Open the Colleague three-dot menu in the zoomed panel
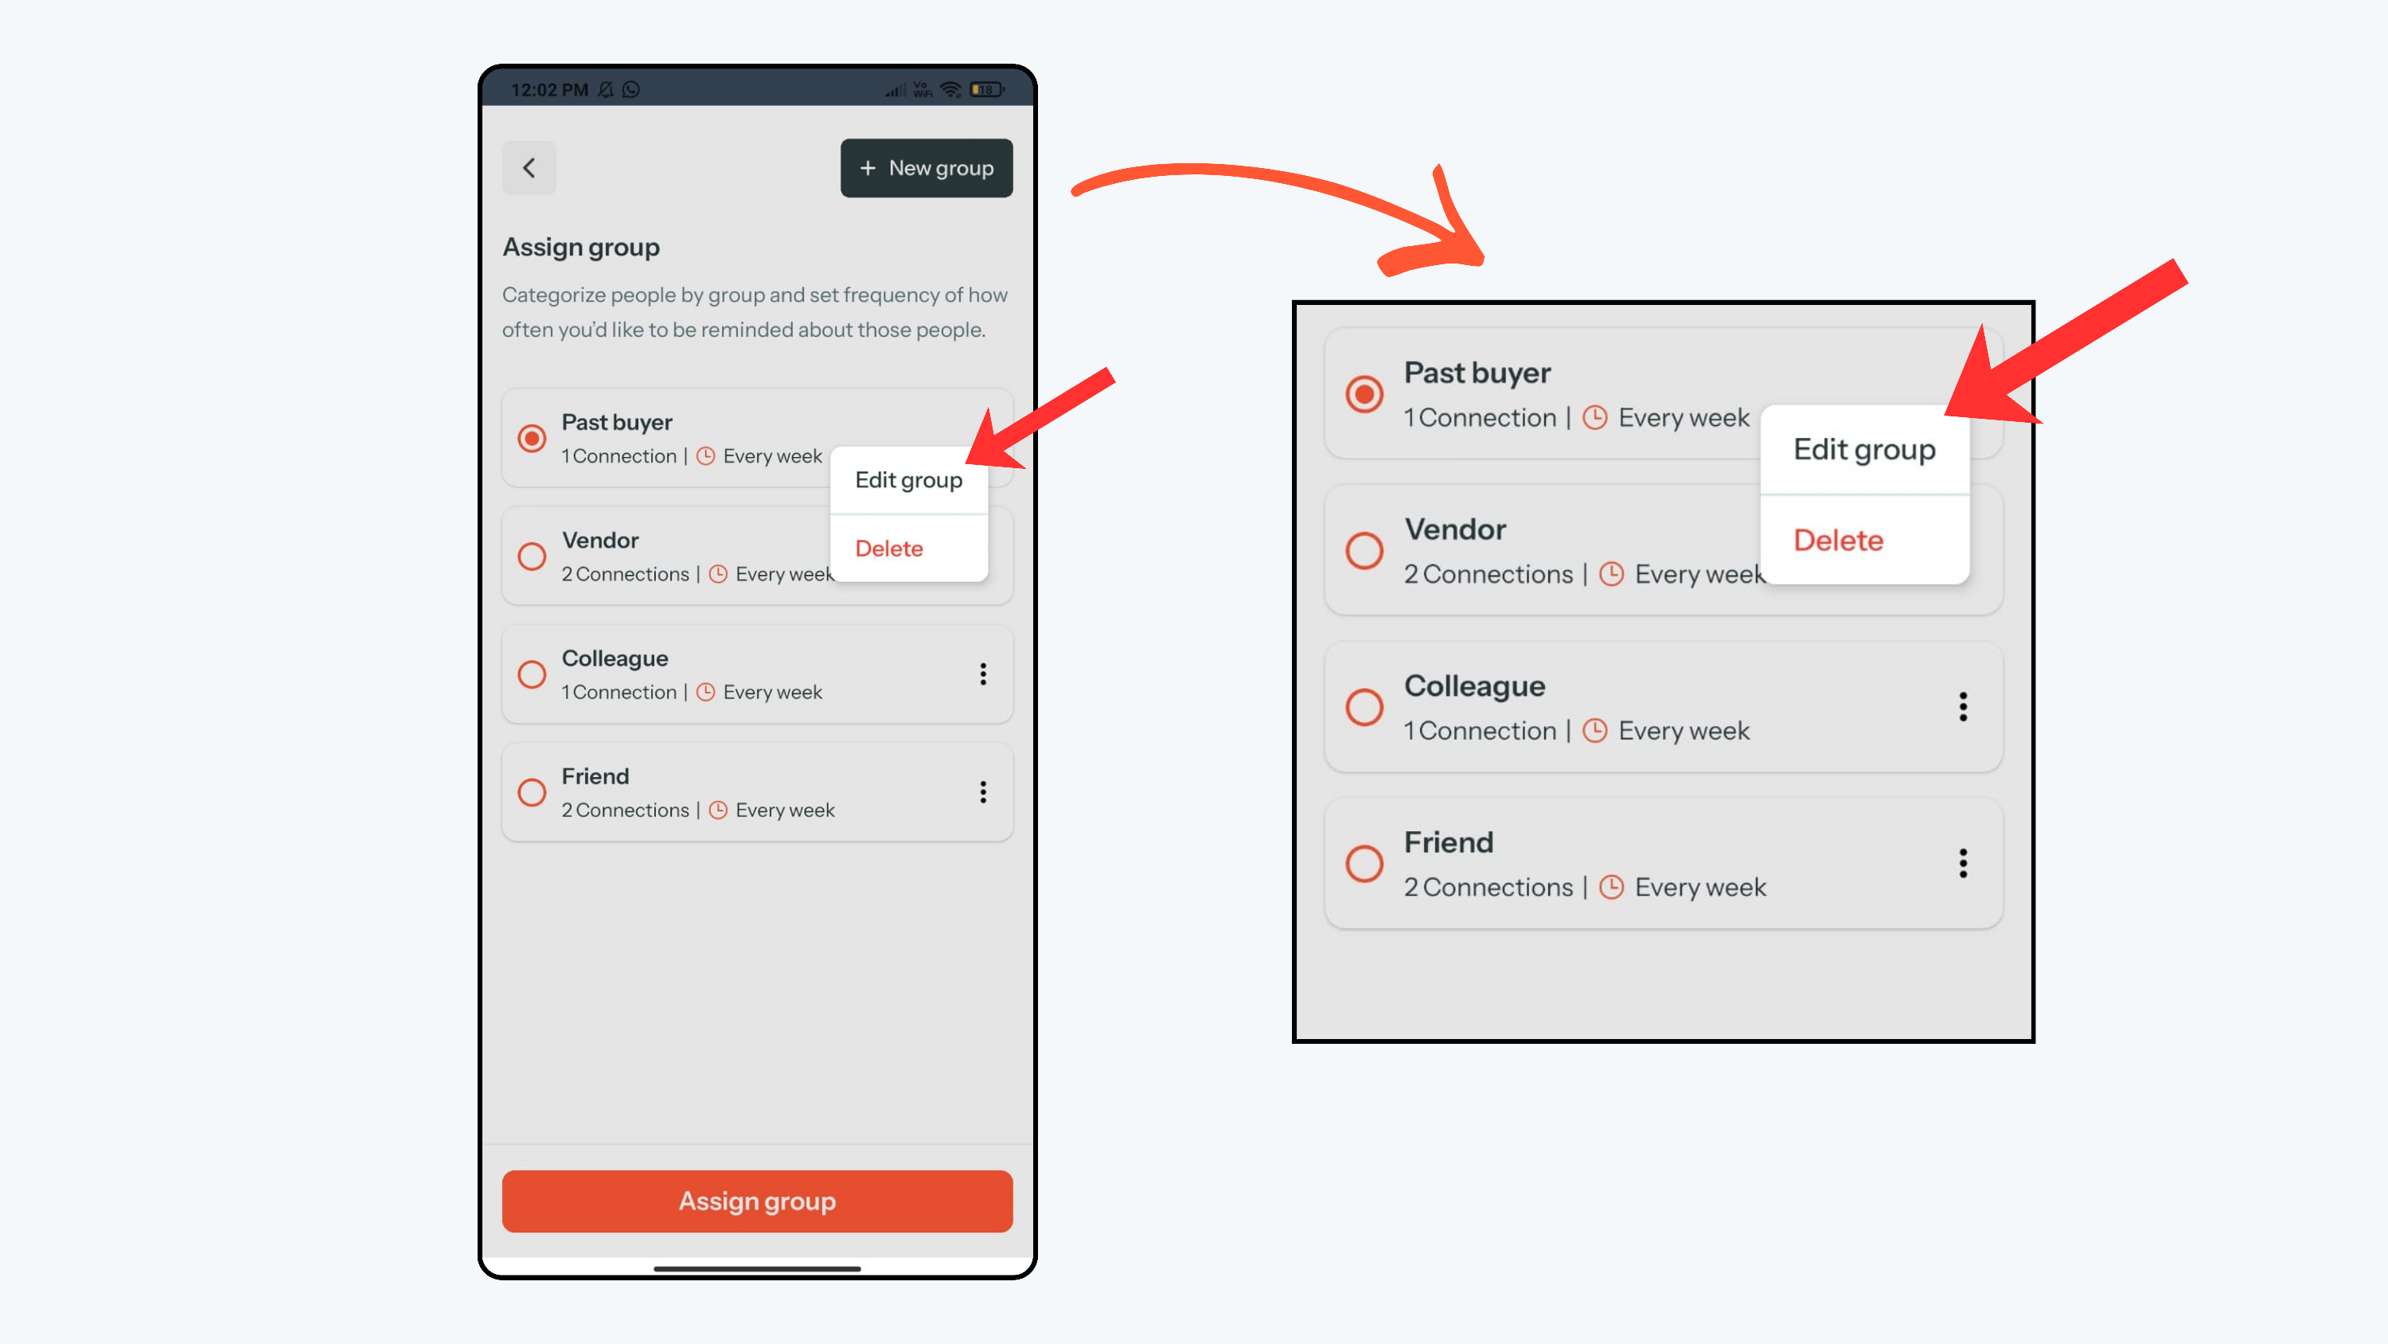Image resolution: width=2388 pixels, height=1344 pixels. 1962,707
